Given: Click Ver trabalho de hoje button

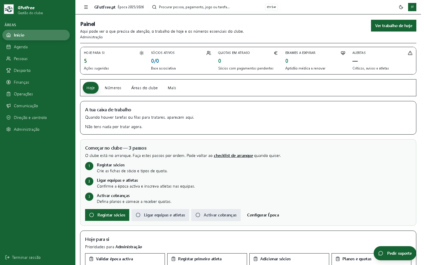Looking at the screenshot, I should (x=394, y=26).
